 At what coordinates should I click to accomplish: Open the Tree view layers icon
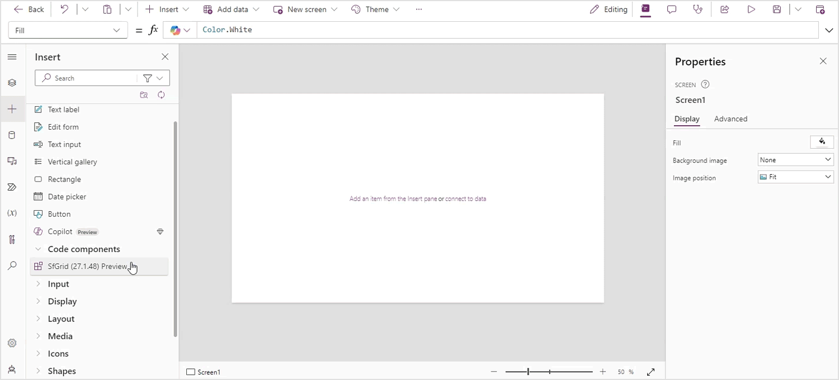12,83
